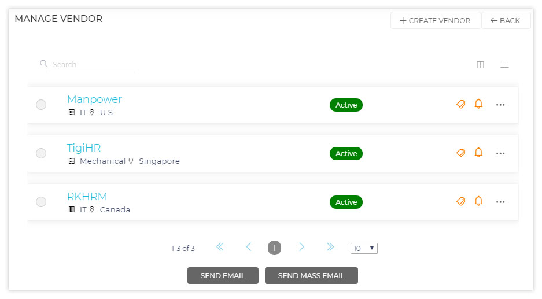Click the Active status badge for TigiHR
Screen dimensions: 542x299
click(346, 153)
